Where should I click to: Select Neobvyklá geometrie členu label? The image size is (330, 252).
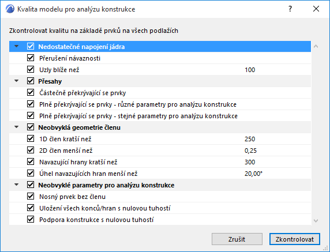[x=79, y=127]
